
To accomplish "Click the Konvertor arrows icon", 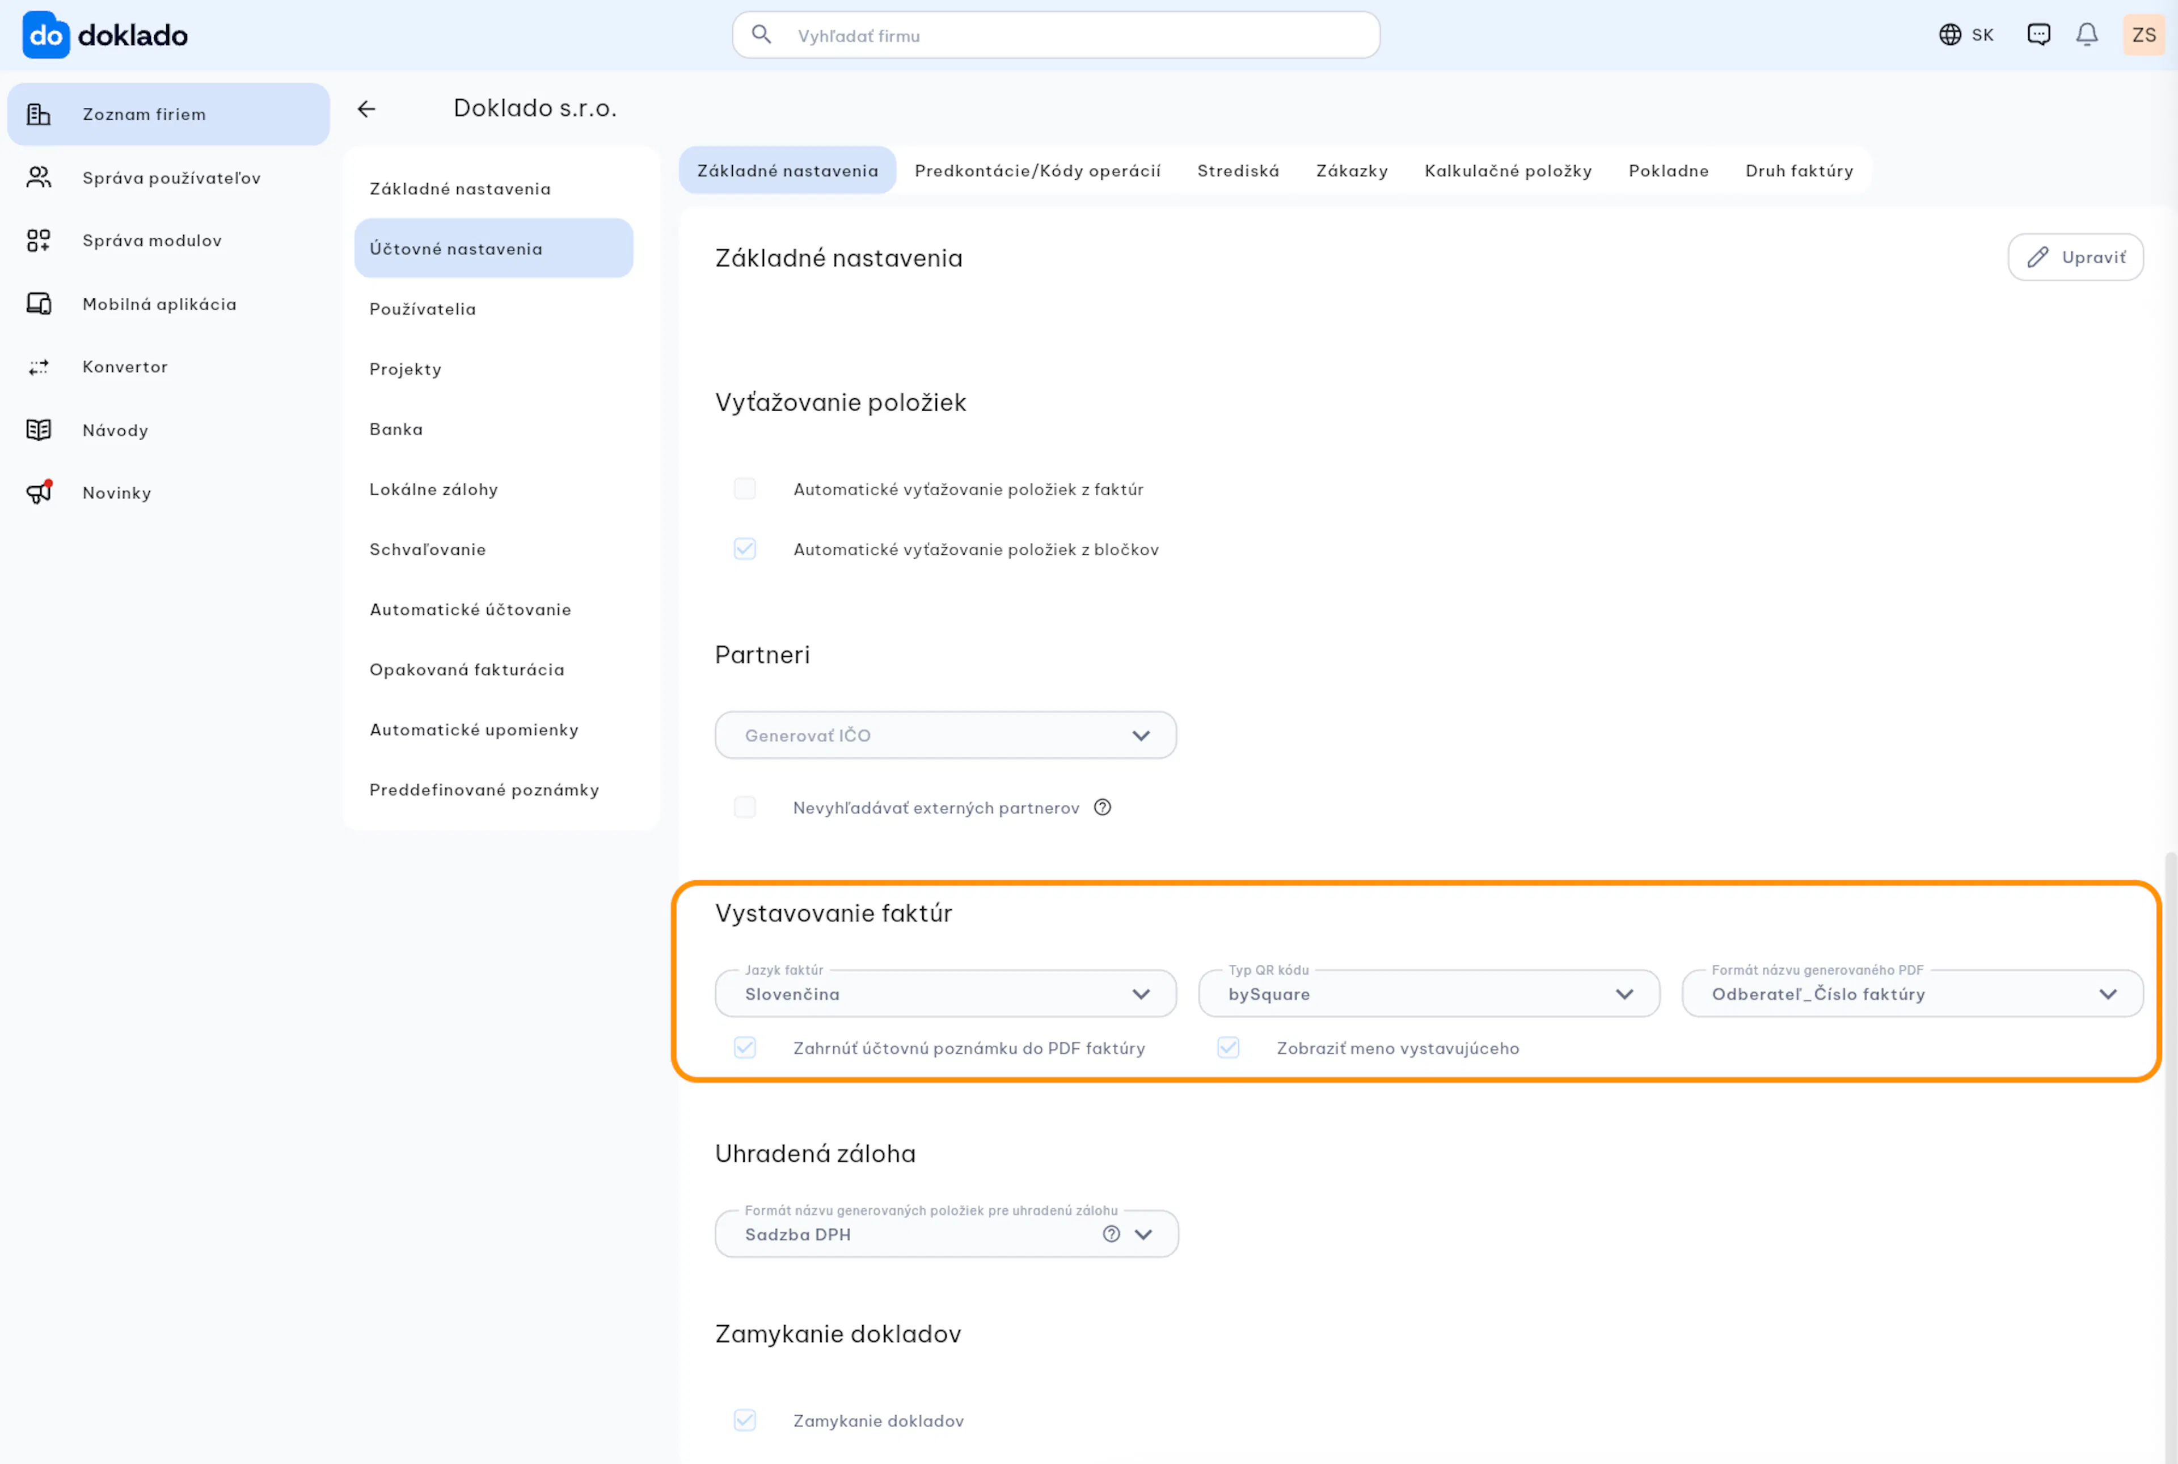I will pos(38,367).
